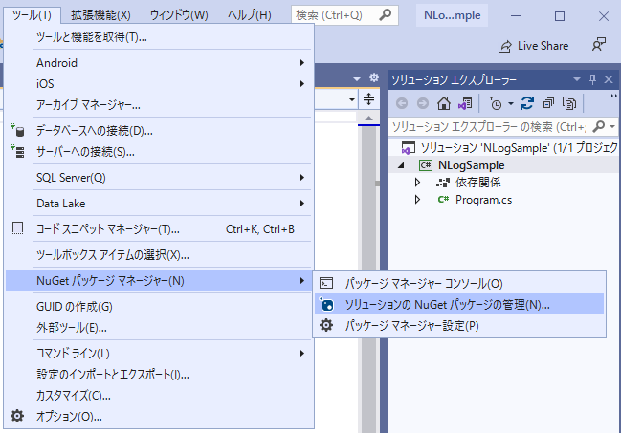The width and height of the screenshot is (621, 433).
Task: Select ソリューションの NuGet パッケージの管理(N)...
Action: click(x=459, y=304)
